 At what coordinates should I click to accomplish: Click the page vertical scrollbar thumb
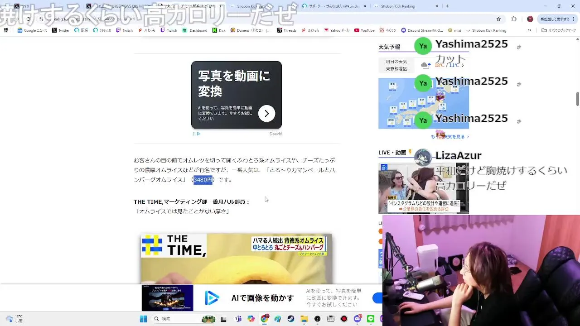(x=577, y=99)
